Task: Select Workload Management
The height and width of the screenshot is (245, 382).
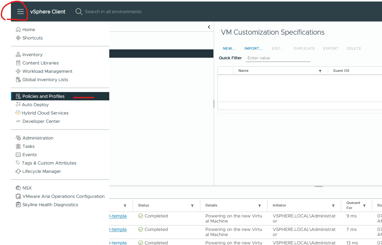Action: tap(47, 71)
